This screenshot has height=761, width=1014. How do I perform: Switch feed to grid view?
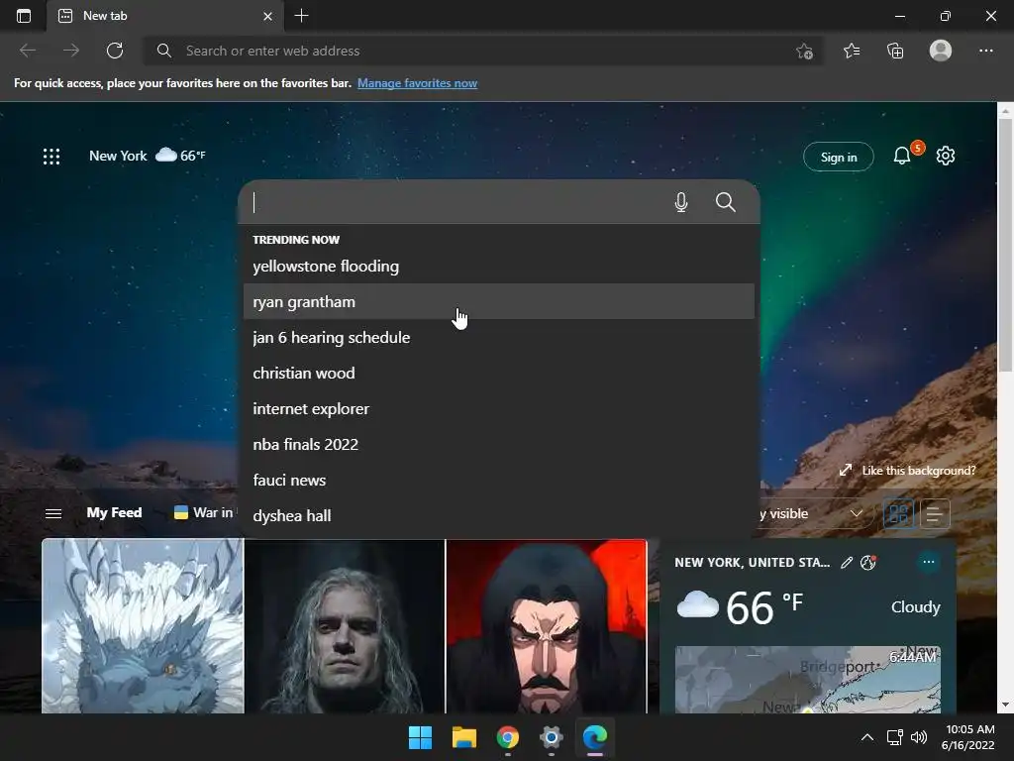[x=898, y=514]
